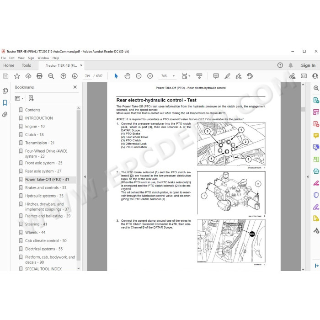Open Attachments paperclip panel icon

5,114
